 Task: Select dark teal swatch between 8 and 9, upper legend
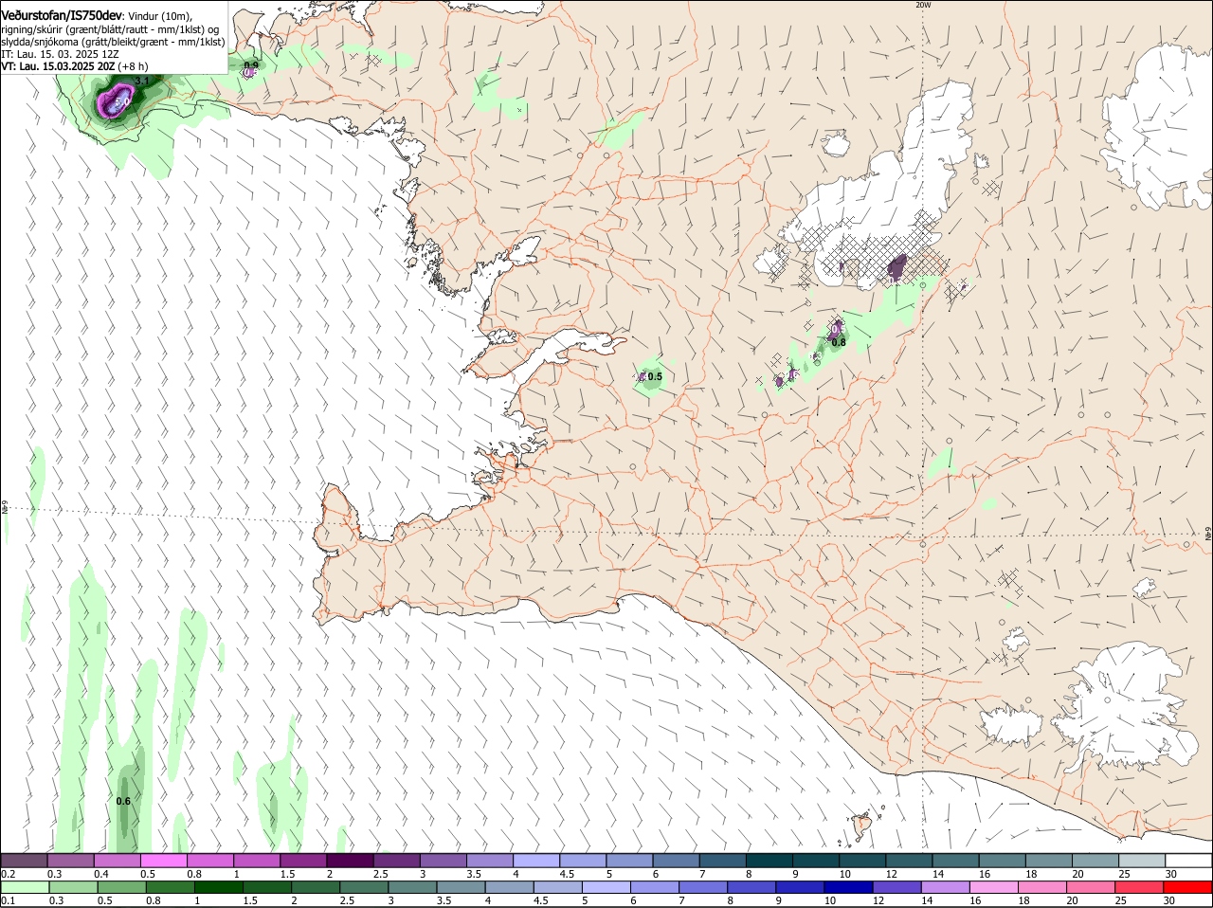(x=769, y=860)
